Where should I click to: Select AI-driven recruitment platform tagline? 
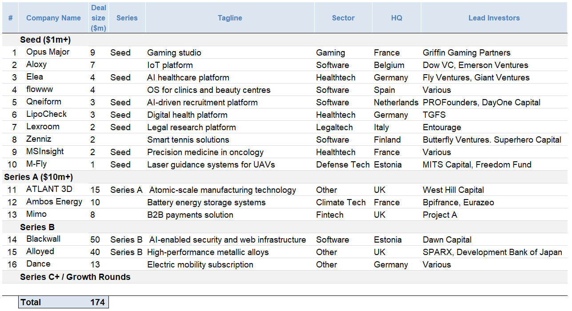click(202, 103)
